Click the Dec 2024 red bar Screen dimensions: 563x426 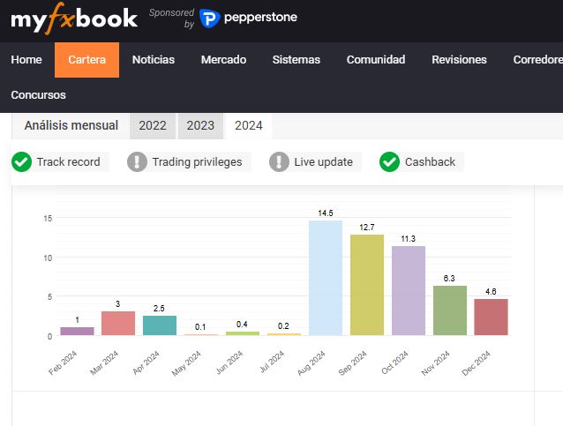pos(491,317)
